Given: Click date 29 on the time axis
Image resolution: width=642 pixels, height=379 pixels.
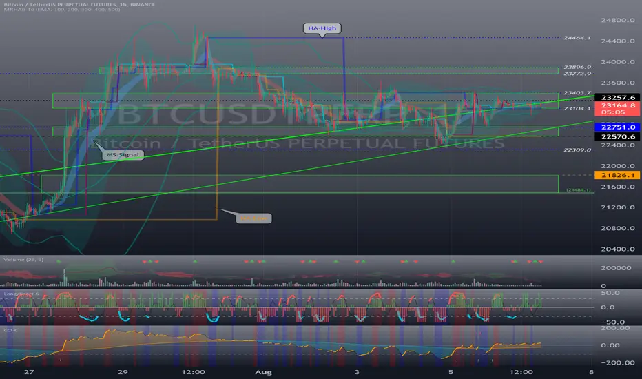Looking at the screenshot, I should coord(123,372).
